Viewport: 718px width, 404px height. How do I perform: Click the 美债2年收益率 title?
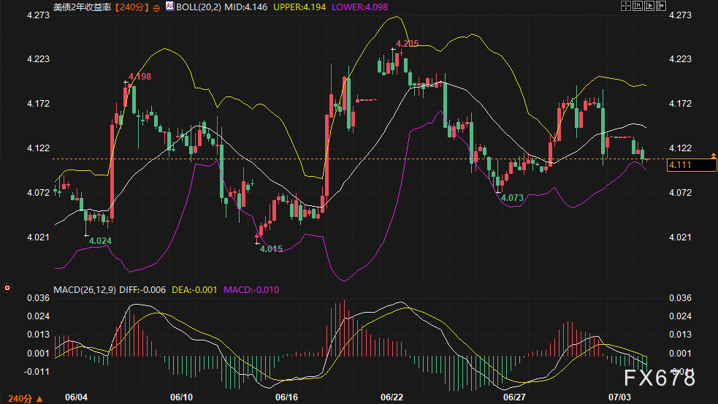coord(83,7)
